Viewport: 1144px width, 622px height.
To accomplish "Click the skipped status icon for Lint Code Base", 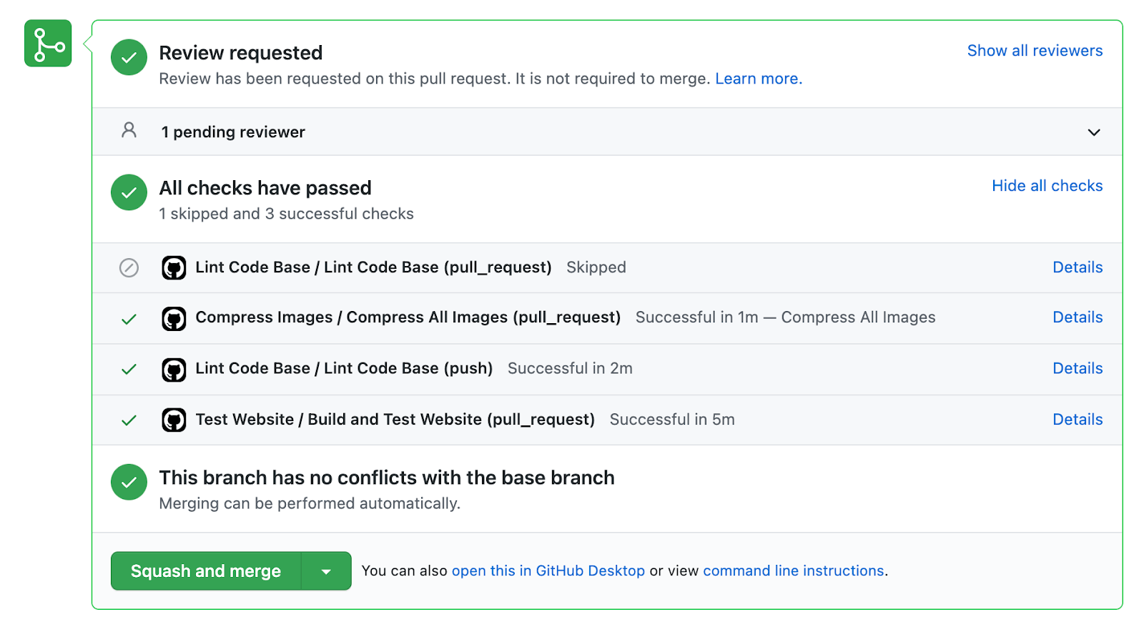I will [x=129, y=267].
